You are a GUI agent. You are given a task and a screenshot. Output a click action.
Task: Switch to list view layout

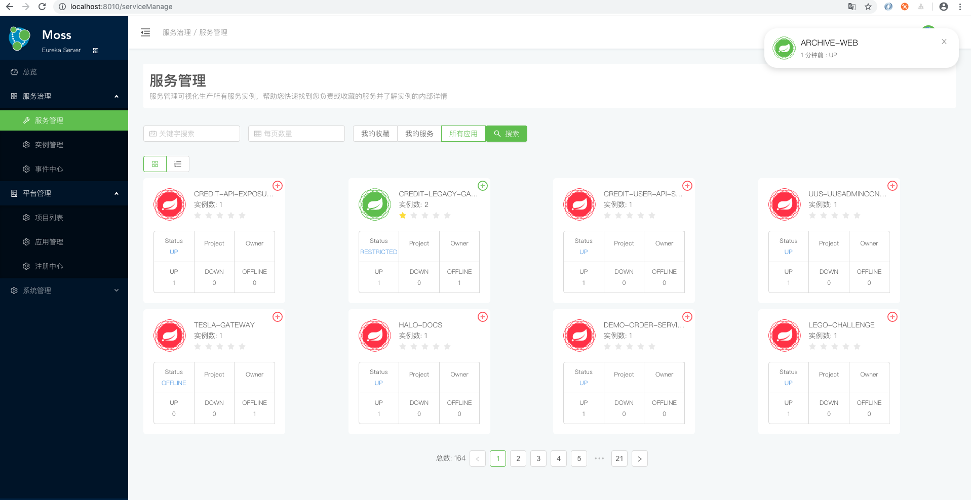click(x=178, y=164)
